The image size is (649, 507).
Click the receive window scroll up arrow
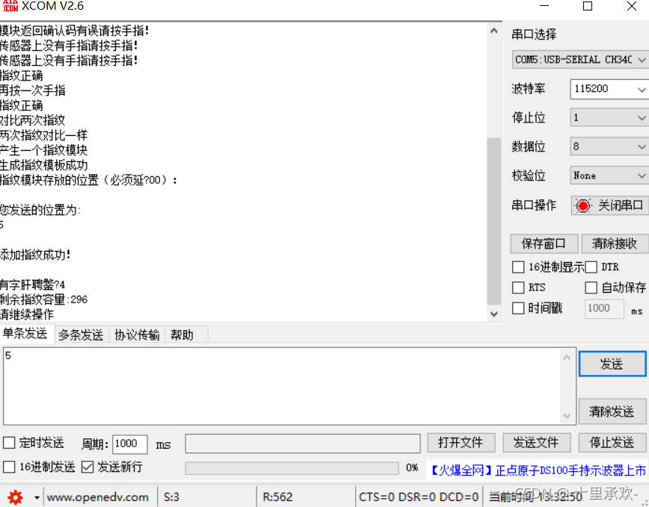click(x=493, y=31)
